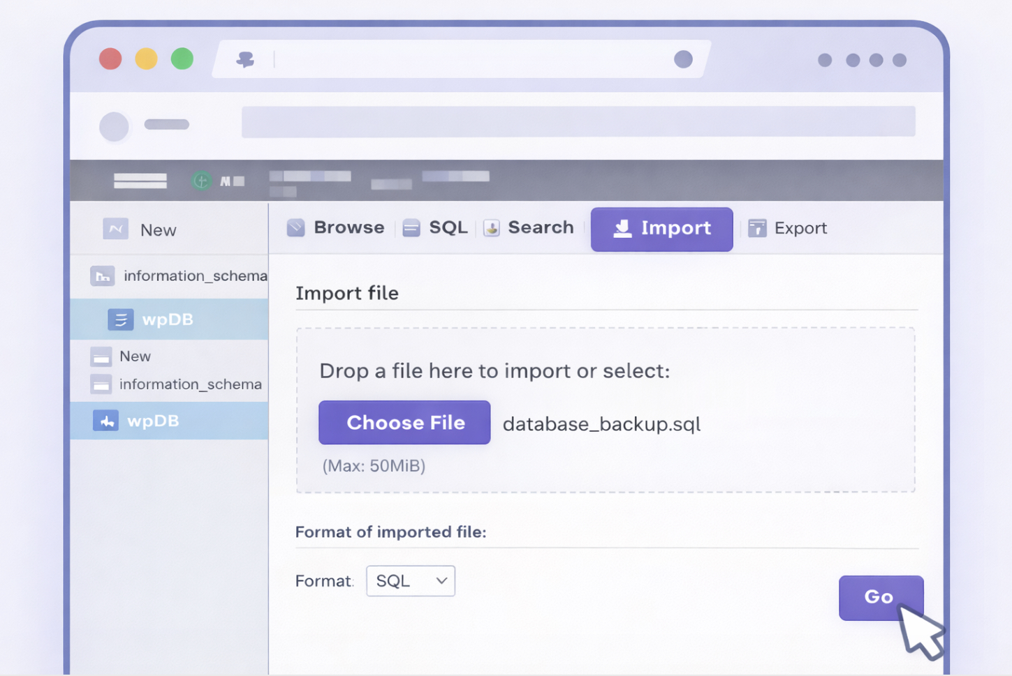Click the browser address bar
1012x676 pixels.
pyautogui.click(x=578, y=121)
